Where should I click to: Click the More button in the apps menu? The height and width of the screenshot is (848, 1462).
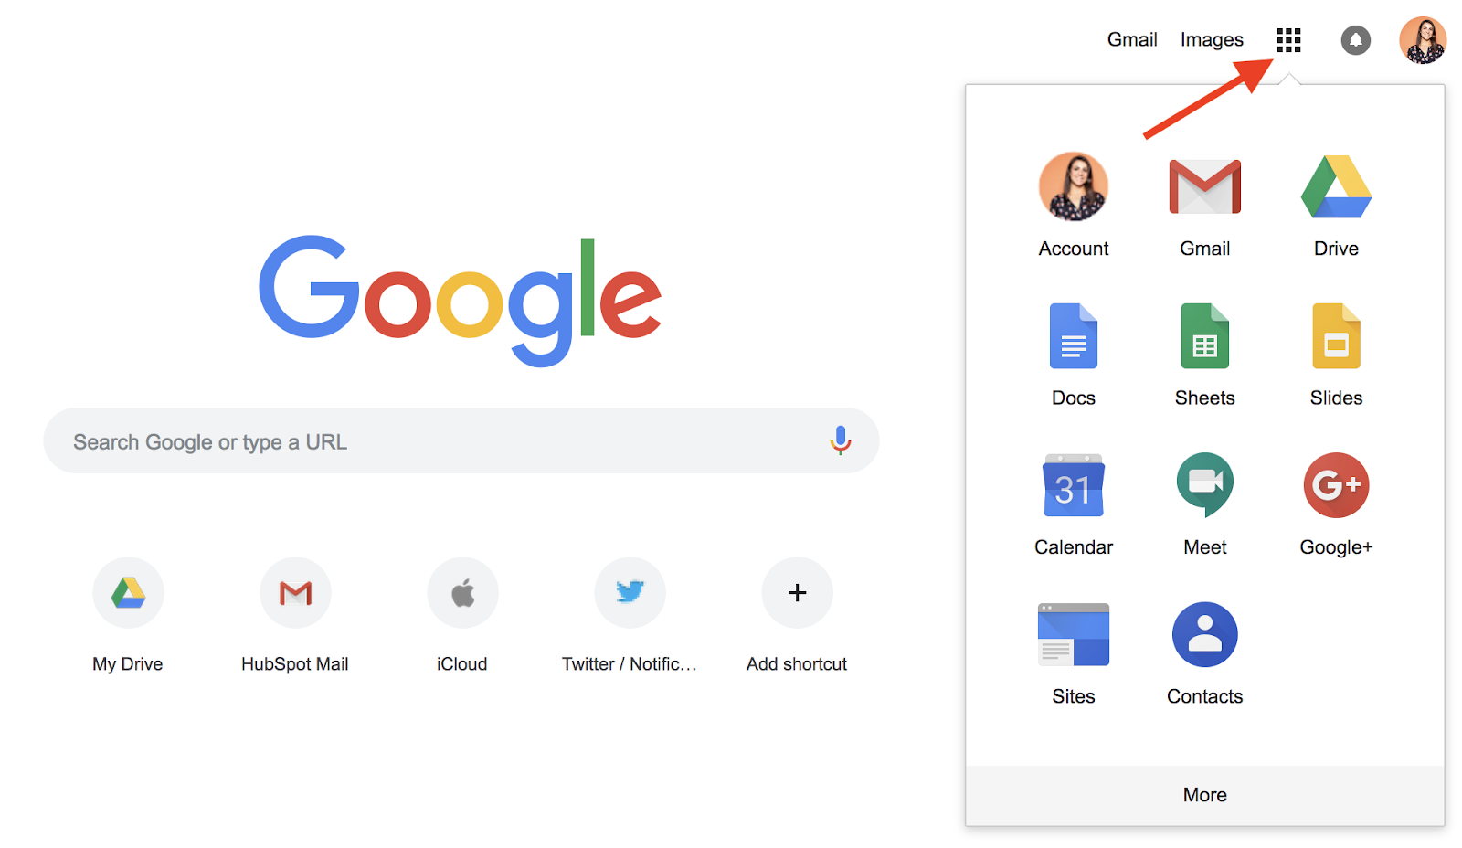point(1204,794)
